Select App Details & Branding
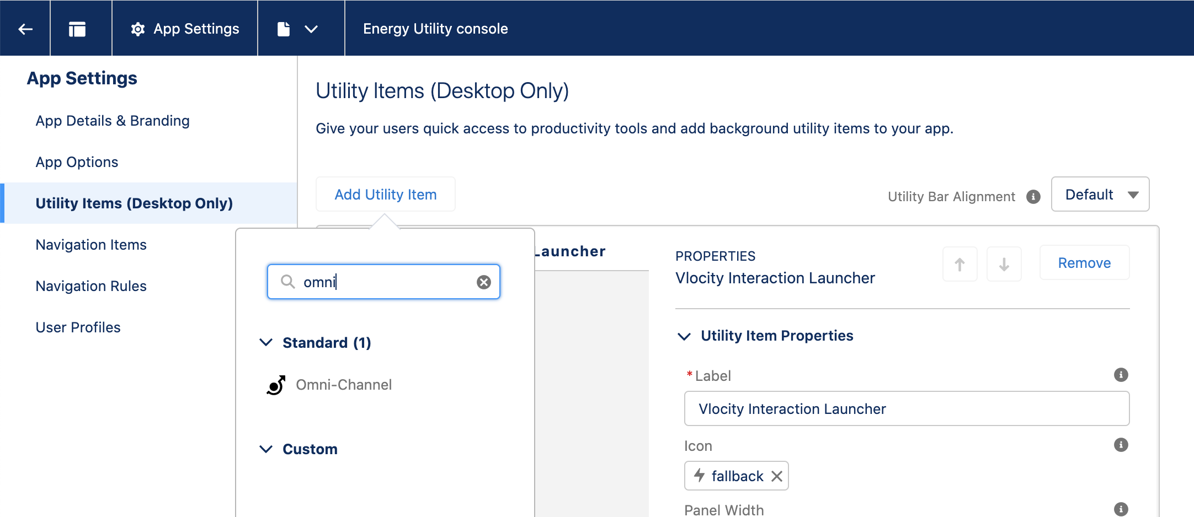 [113, 121]
